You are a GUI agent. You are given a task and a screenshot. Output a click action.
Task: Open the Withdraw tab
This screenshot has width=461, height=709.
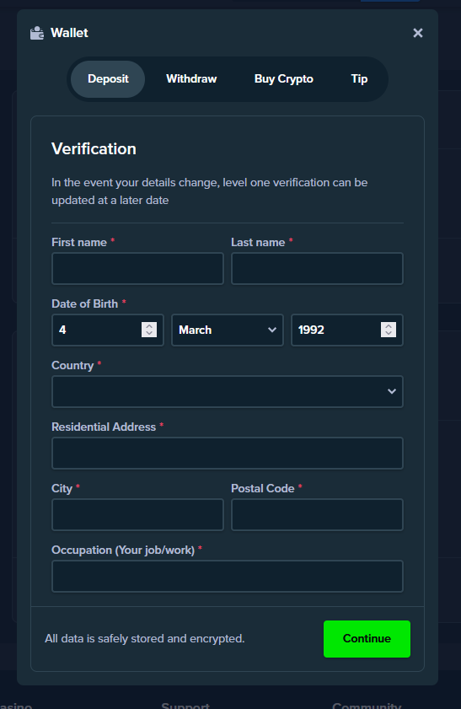[x=191, y=79]
